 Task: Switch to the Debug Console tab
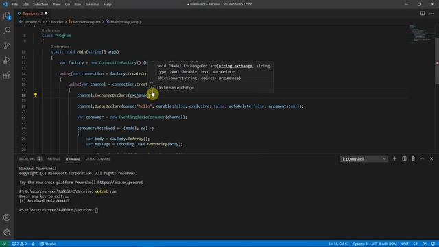(97, 158)
